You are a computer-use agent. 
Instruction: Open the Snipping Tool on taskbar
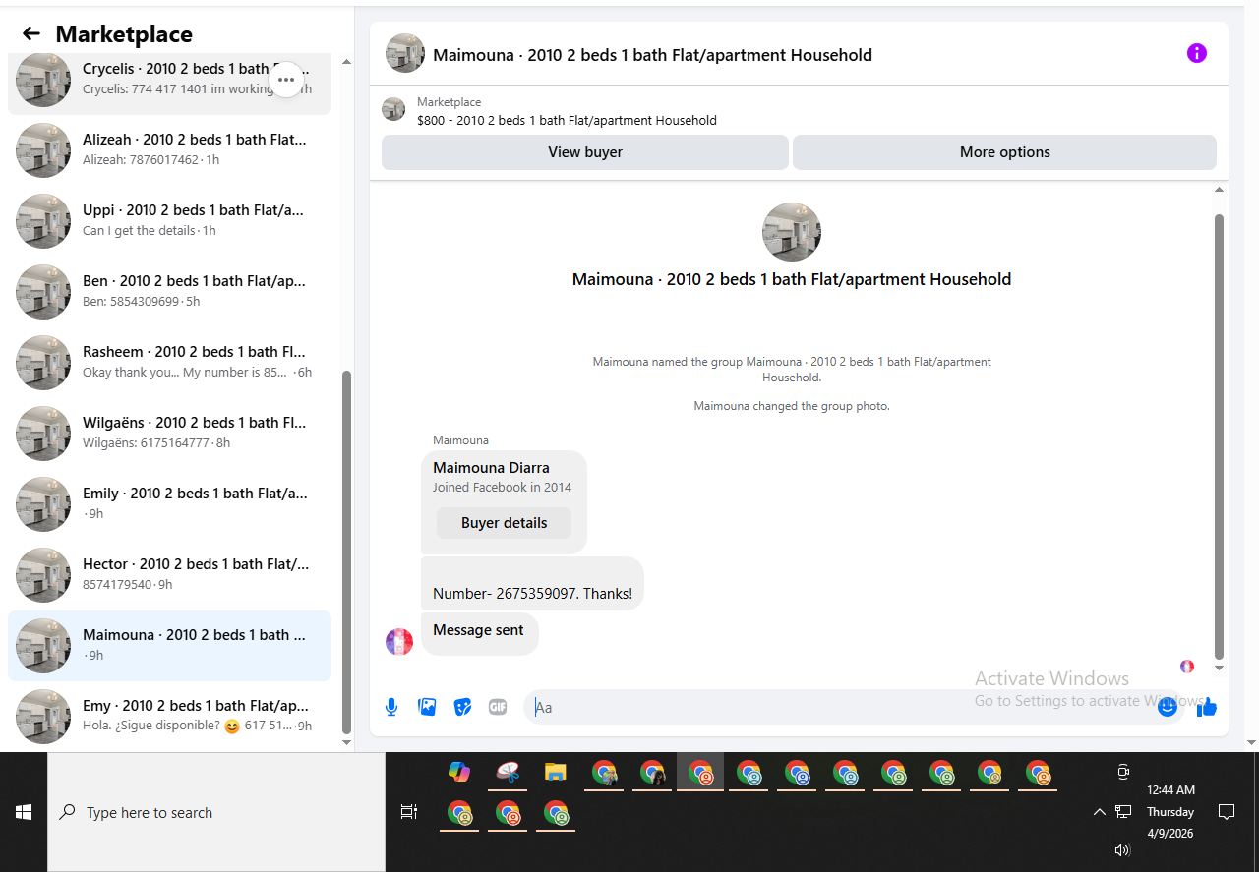click(x=508, y=773)
